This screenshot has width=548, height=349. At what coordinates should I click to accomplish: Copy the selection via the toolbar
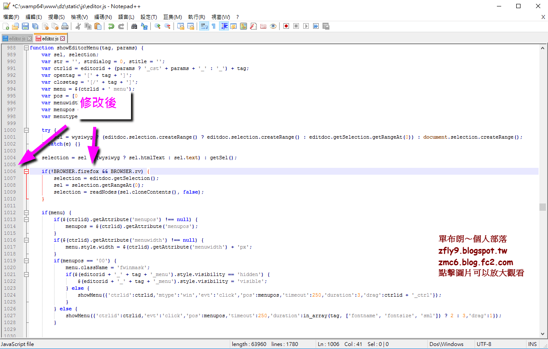(x=88, y=26)
